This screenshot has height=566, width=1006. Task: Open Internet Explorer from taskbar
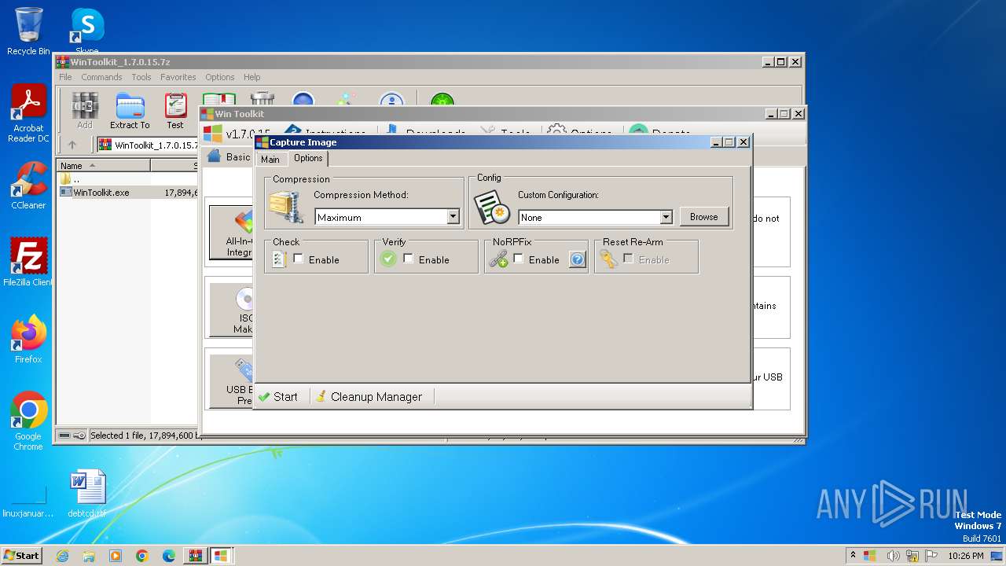click(x=62, y=556)
